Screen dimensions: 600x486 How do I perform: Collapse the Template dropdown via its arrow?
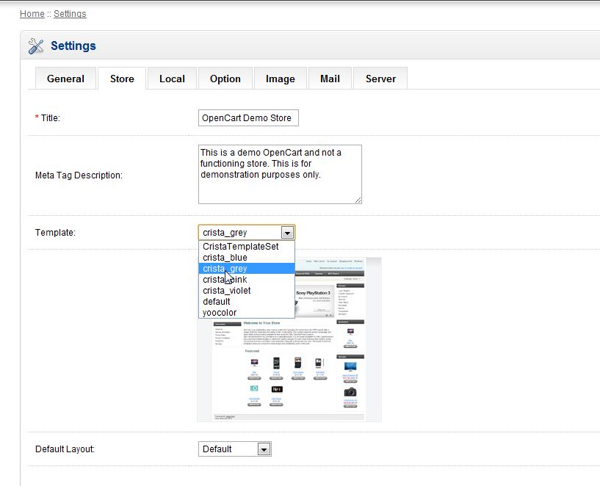(288, 233)
